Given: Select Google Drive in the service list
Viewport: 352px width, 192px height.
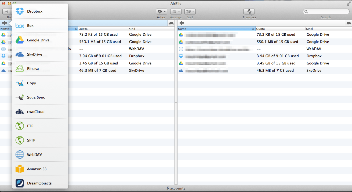Looking at the screenshot, I should click(x=40, y=40).
